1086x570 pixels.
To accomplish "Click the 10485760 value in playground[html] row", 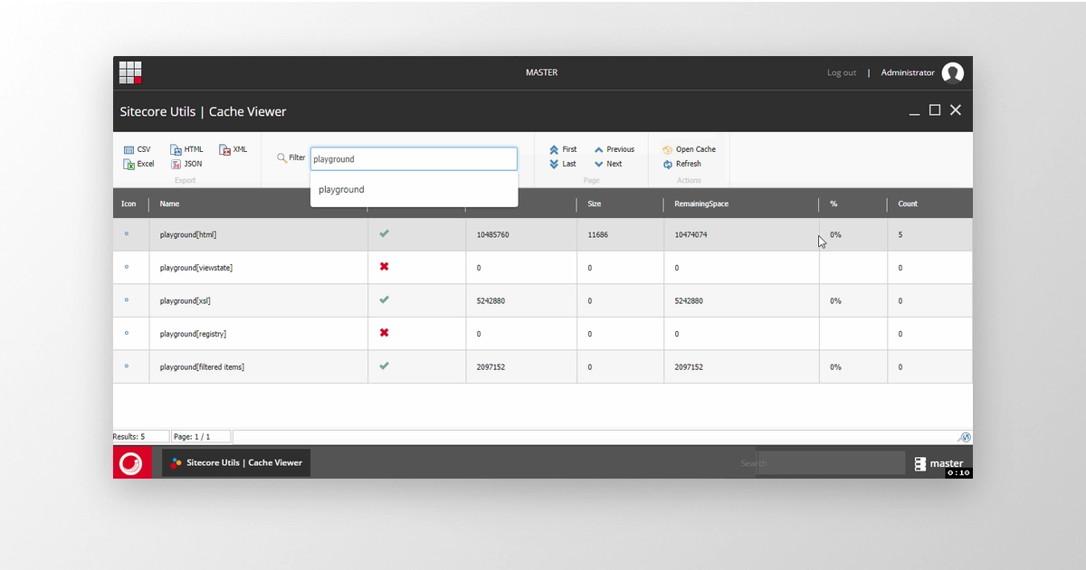I will coord(493,235).
